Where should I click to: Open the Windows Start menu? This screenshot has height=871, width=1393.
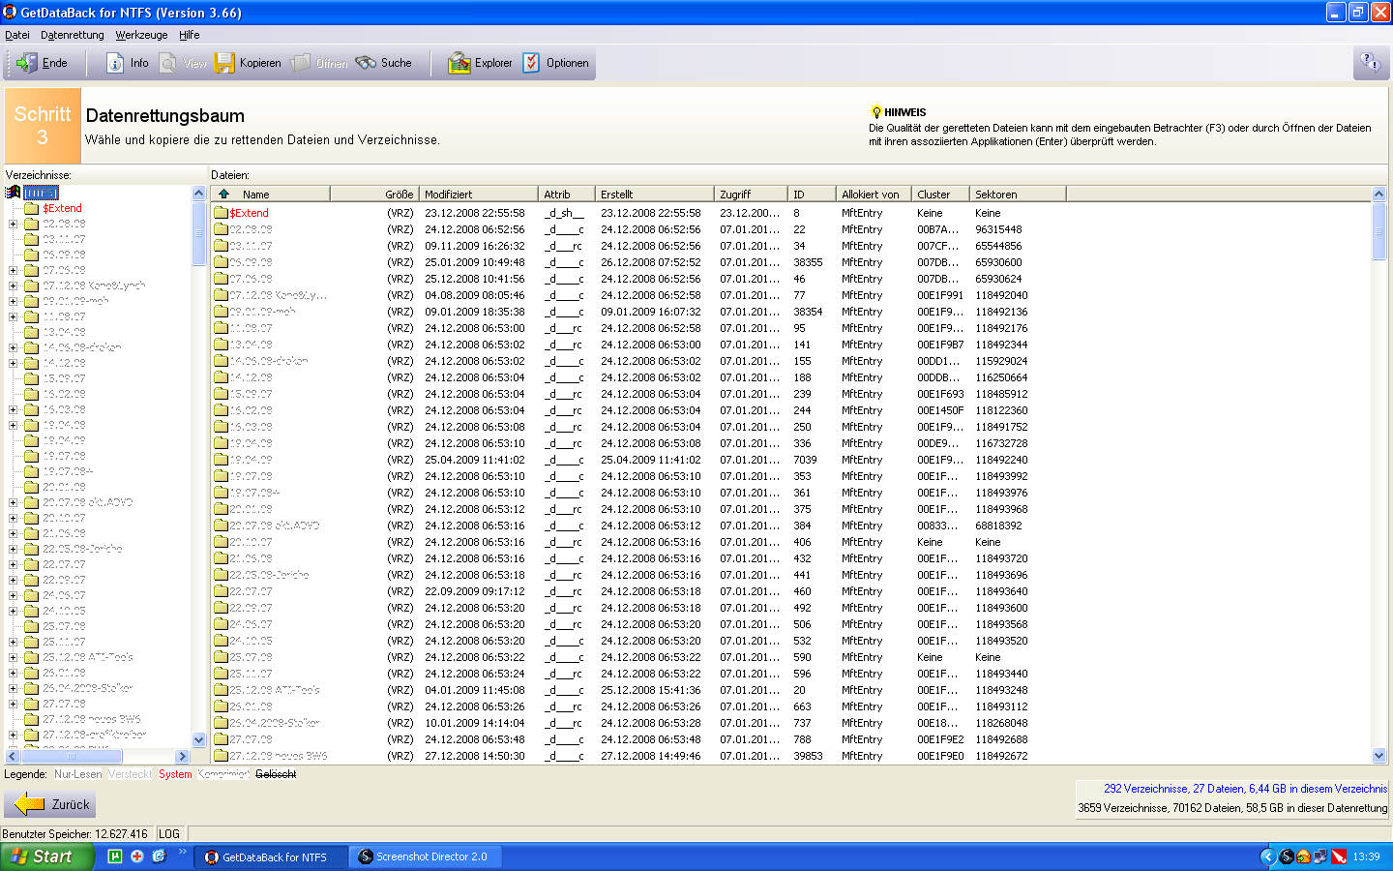pos(46,856)
